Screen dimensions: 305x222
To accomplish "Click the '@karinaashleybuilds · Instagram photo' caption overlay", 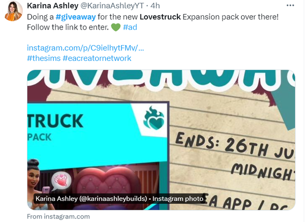I will click(119, 199).
